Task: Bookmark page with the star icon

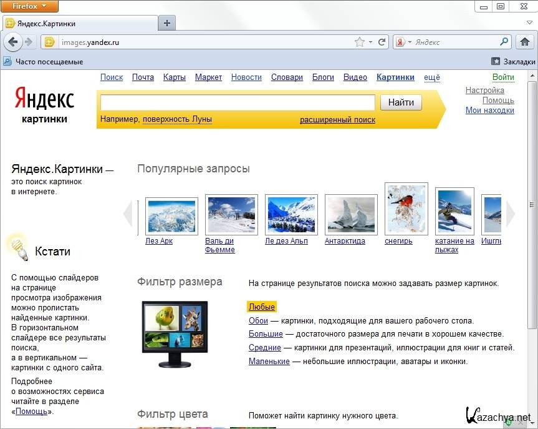Action: [x=360, y=42]
